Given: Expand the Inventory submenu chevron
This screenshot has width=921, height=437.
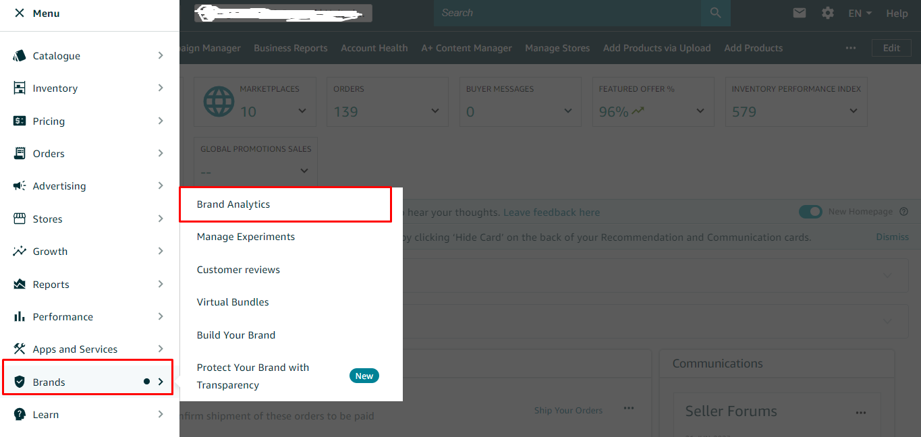Looking at the screenshot, I should click(161, 88).
